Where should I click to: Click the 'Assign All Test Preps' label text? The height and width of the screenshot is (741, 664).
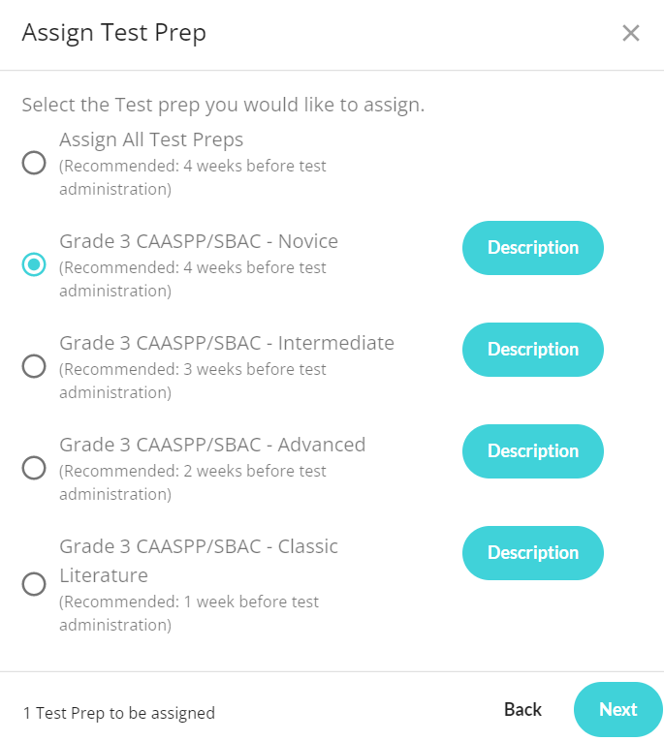[151, 139]
